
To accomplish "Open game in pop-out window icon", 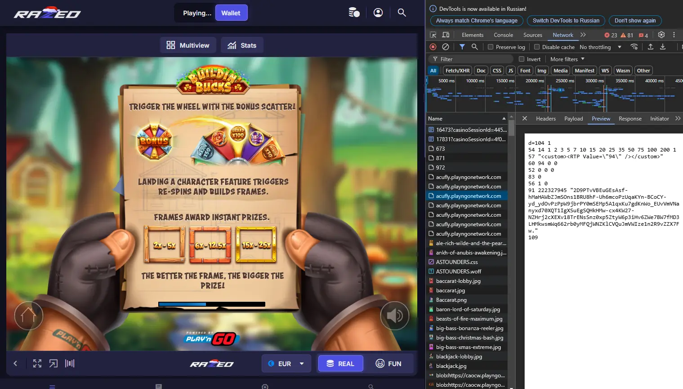I will (54, 363).
